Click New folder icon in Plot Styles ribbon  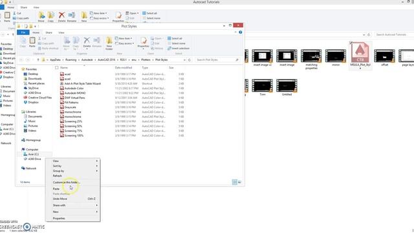coord(109,43)
